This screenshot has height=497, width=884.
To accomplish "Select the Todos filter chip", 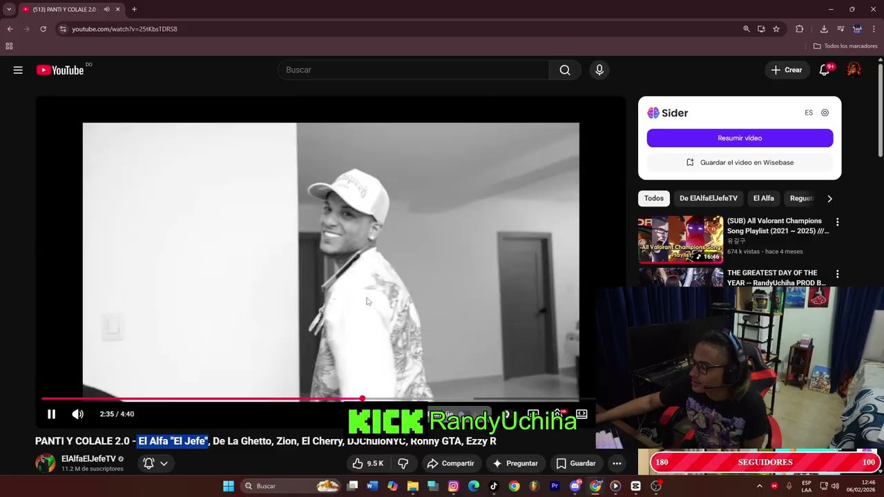I will tap(654, 198).
